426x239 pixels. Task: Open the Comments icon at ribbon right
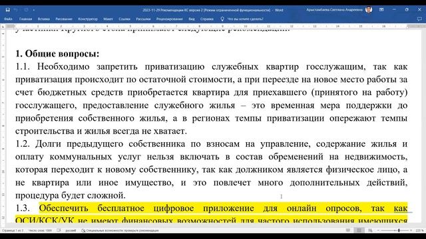coord(419,19)
